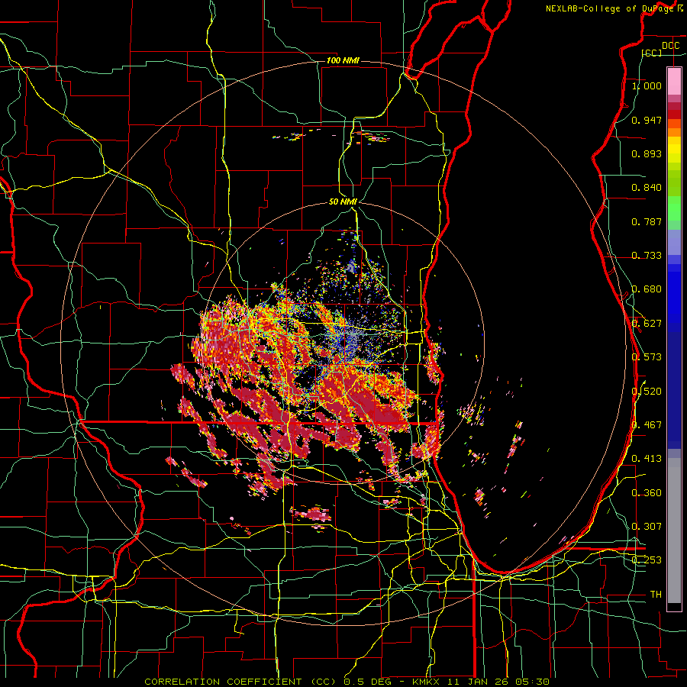
Task: Click the 0.787 legend value
Action: pos(647,221)
